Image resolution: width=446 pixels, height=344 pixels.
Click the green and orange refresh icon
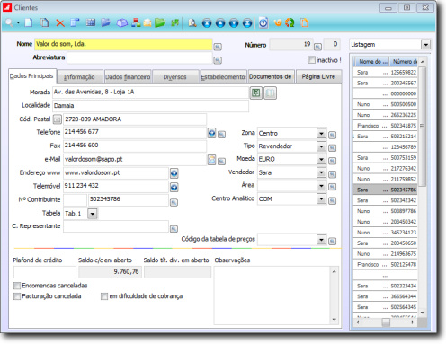click(290, 22)
